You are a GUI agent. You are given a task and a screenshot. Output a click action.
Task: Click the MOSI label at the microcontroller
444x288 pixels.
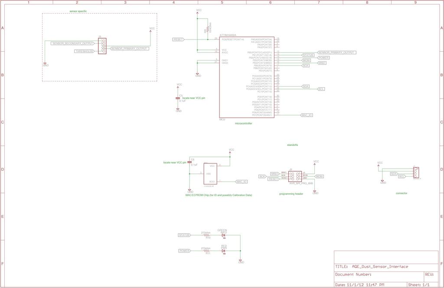(306, 60)
